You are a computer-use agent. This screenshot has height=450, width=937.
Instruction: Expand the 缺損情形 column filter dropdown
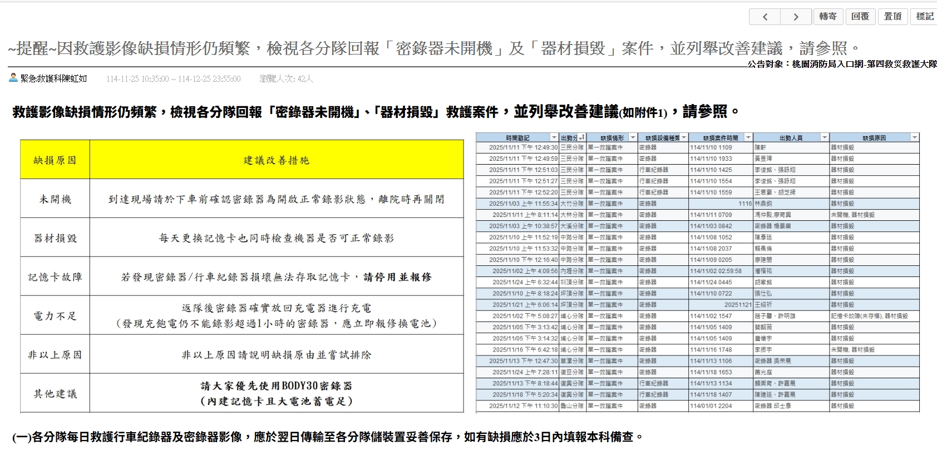(633, 137)
